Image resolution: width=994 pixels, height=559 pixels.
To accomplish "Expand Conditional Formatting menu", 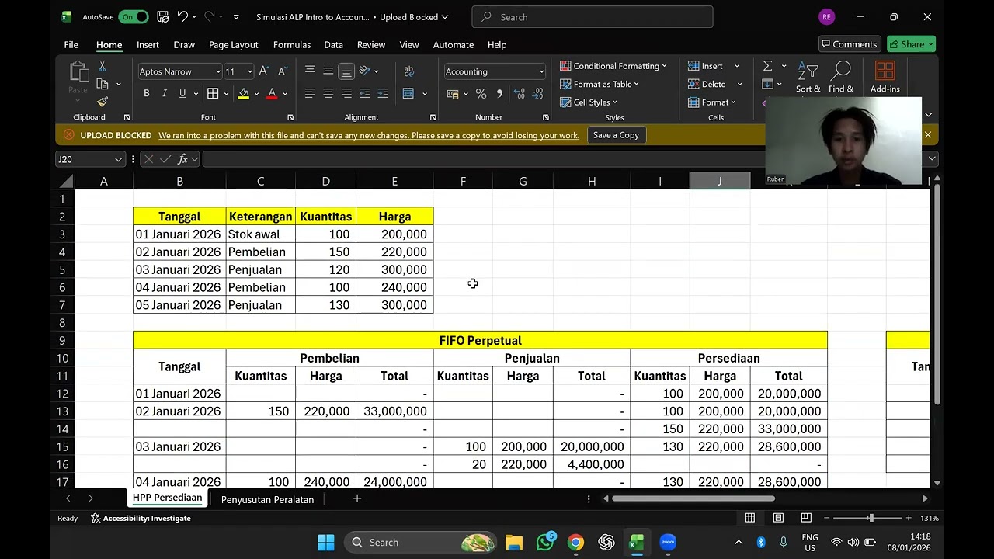I will [613, 66].
